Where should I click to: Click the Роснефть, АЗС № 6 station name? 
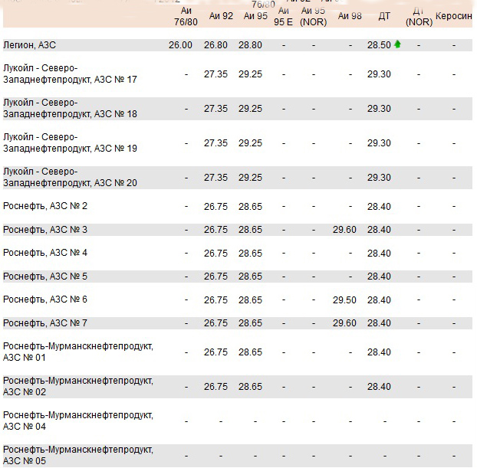[x=45, y=299]
